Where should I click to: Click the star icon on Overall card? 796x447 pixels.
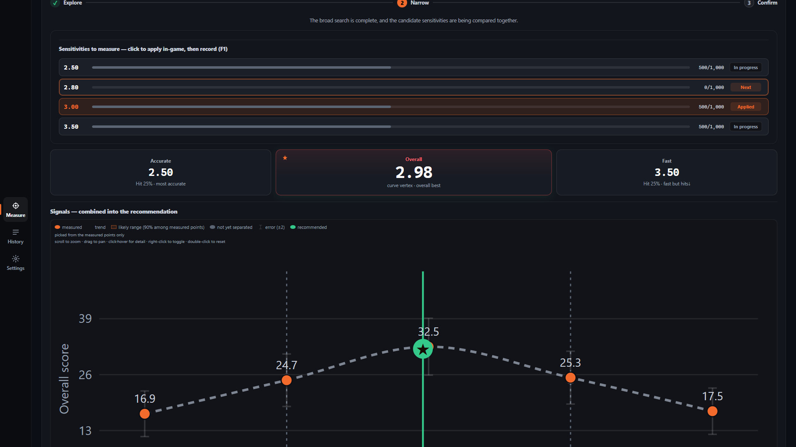pos(285,158)
